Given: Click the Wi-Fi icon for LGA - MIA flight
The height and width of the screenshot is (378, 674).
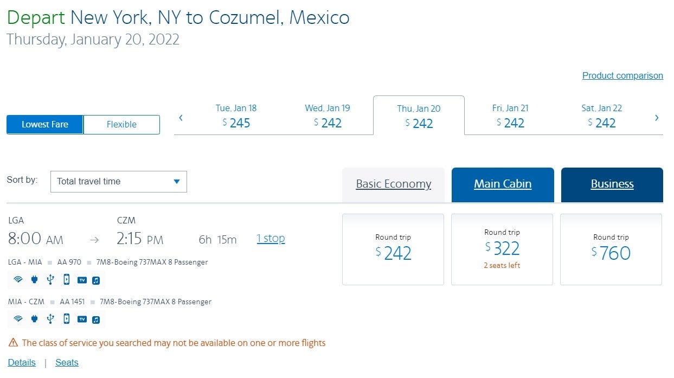Looking at the screenshot, I should (x=18, y=280).
